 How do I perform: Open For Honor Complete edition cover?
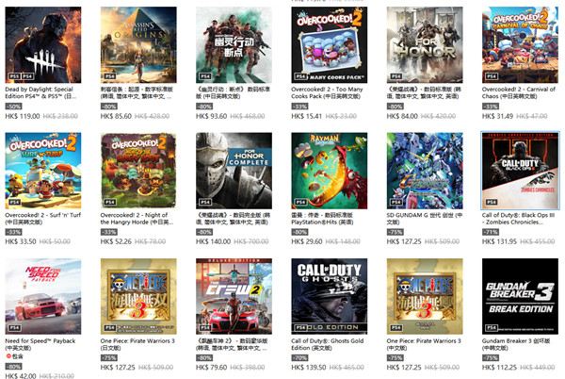pyautogui.click(x=234, y=171)
